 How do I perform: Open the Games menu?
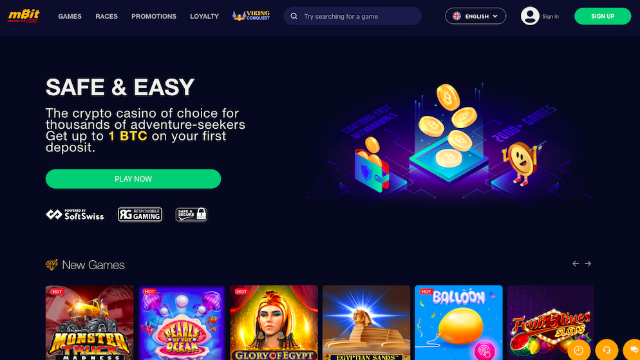(70, 16)
